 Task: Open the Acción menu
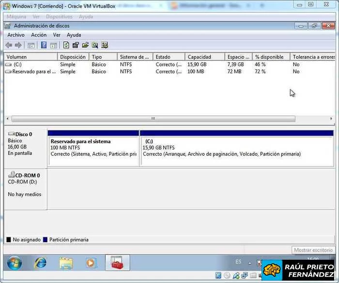tap(39, 35)
